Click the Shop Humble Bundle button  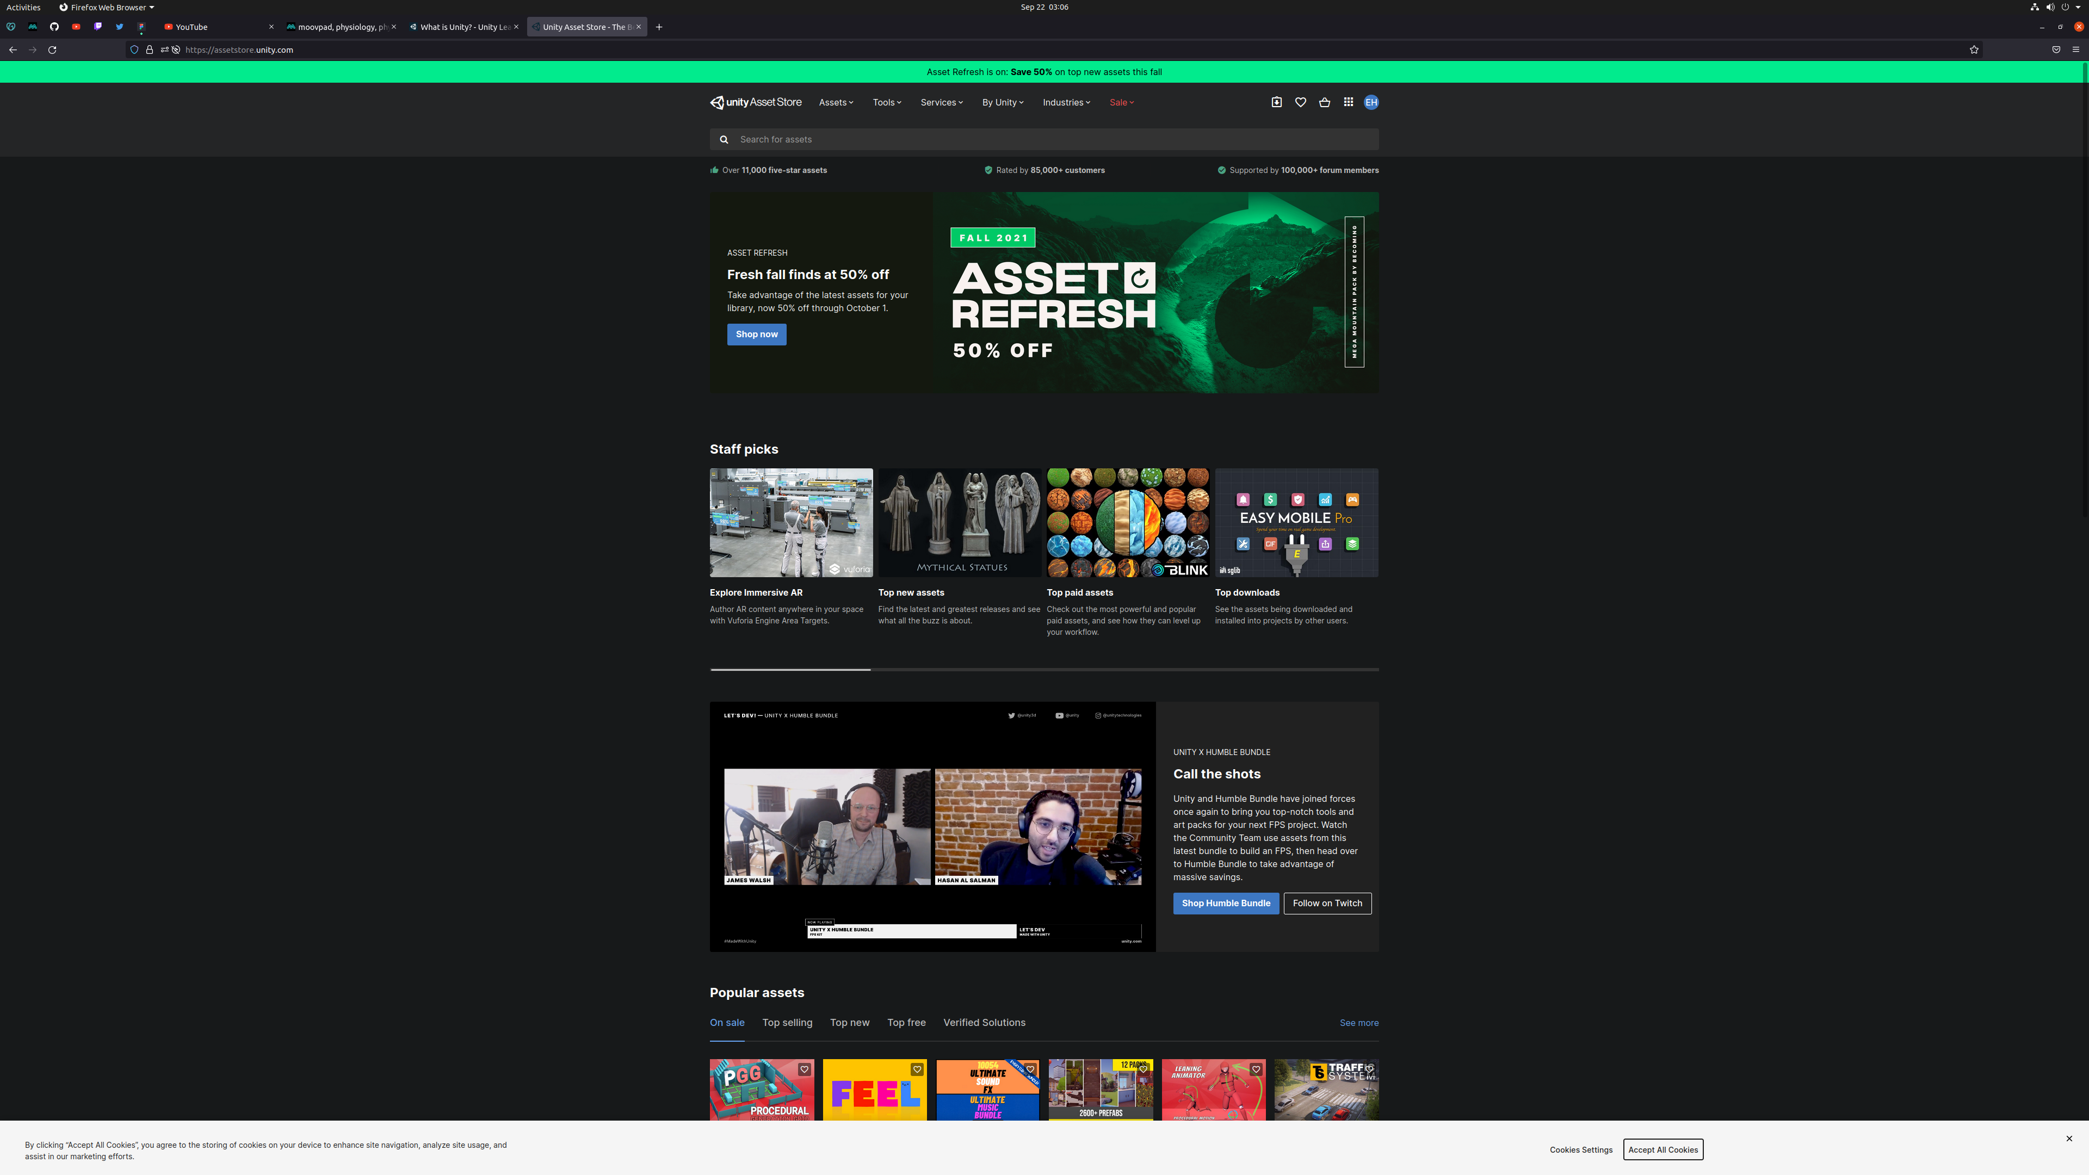click(x=1225, y=904)
